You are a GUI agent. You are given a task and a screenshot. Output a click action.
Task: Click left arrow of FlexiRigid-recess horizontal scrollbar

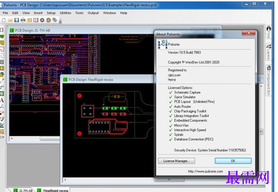tap(65, 180)
